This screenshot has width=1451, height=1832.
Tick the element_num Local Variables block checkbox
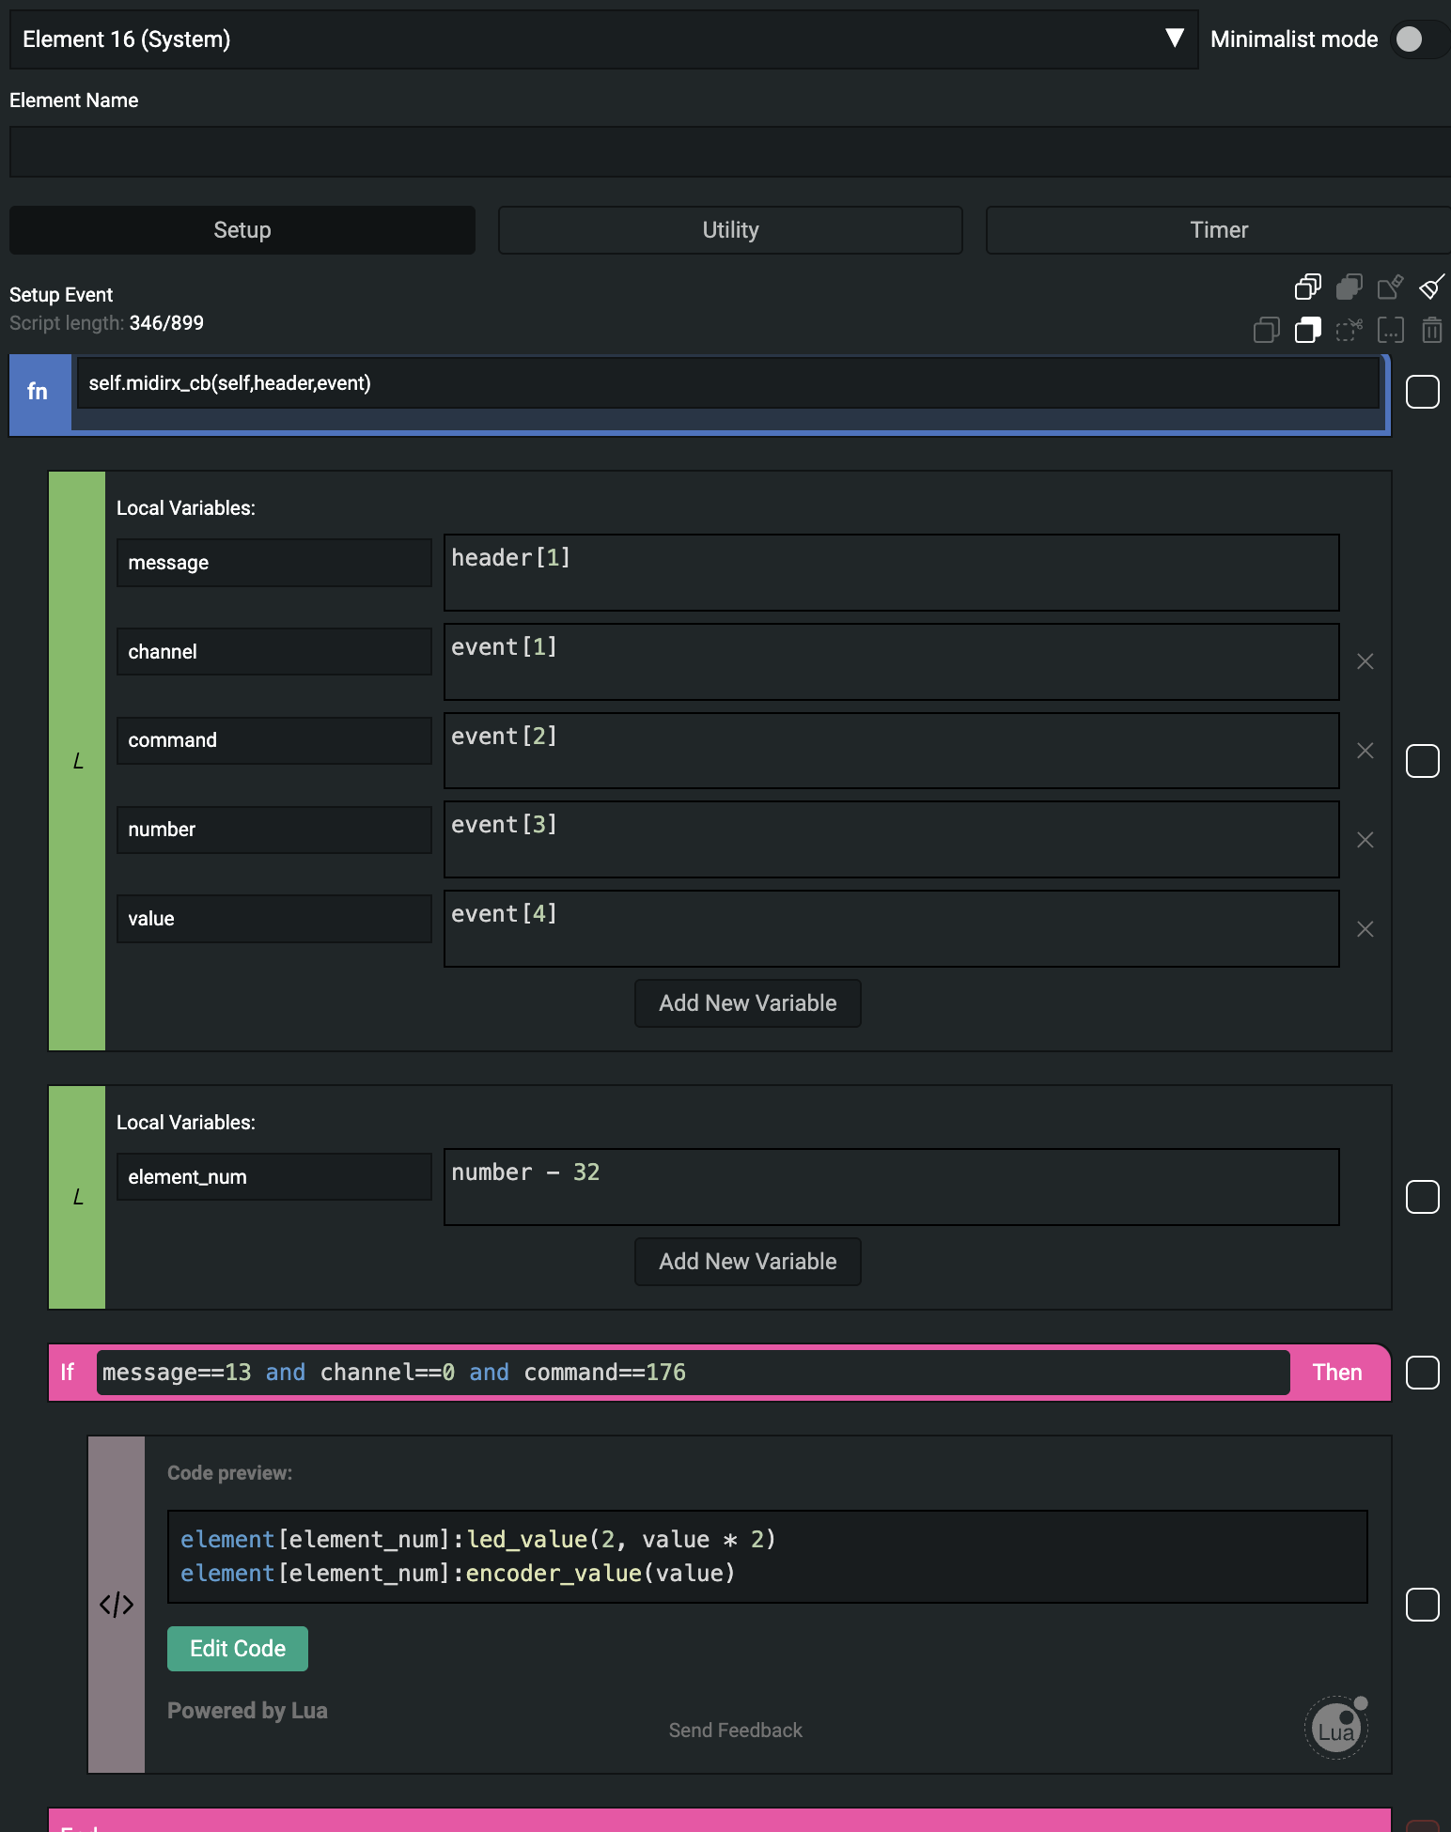tap(1422, 1197)
